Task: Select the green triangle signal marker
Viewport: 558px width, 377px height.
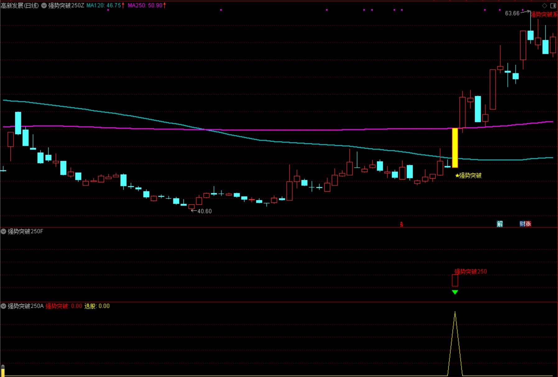Action: coord(455,292)
